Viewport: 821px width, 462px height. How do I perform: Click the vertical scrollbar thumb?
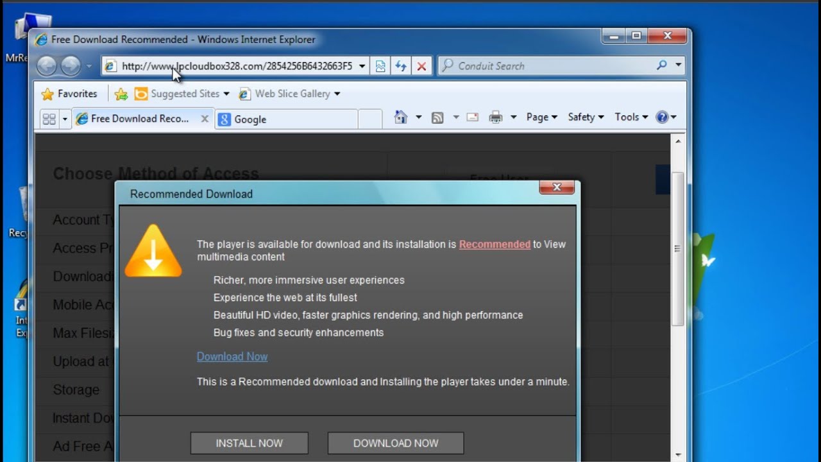pyautogui.click(x=678, y=248)
